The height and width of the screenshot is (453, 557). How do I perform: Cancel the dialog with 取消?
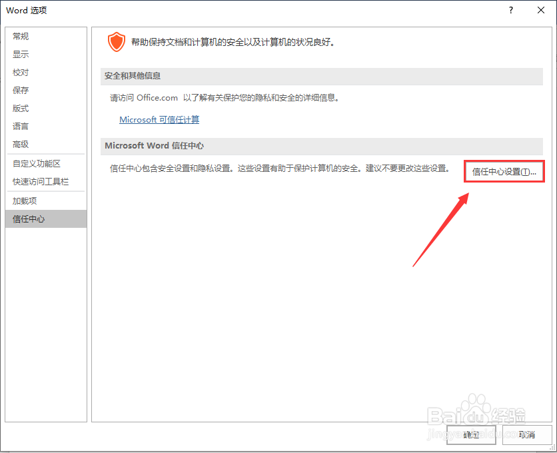click(527, 434)
